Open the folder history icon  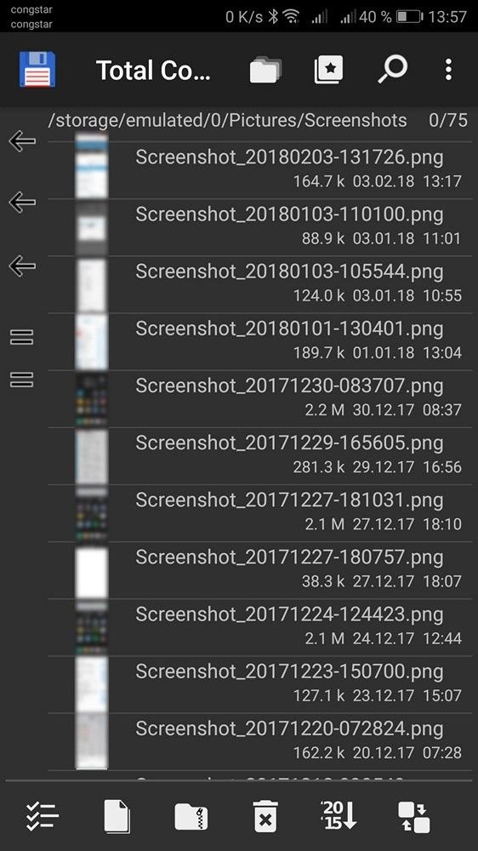(x=265, y=70)
